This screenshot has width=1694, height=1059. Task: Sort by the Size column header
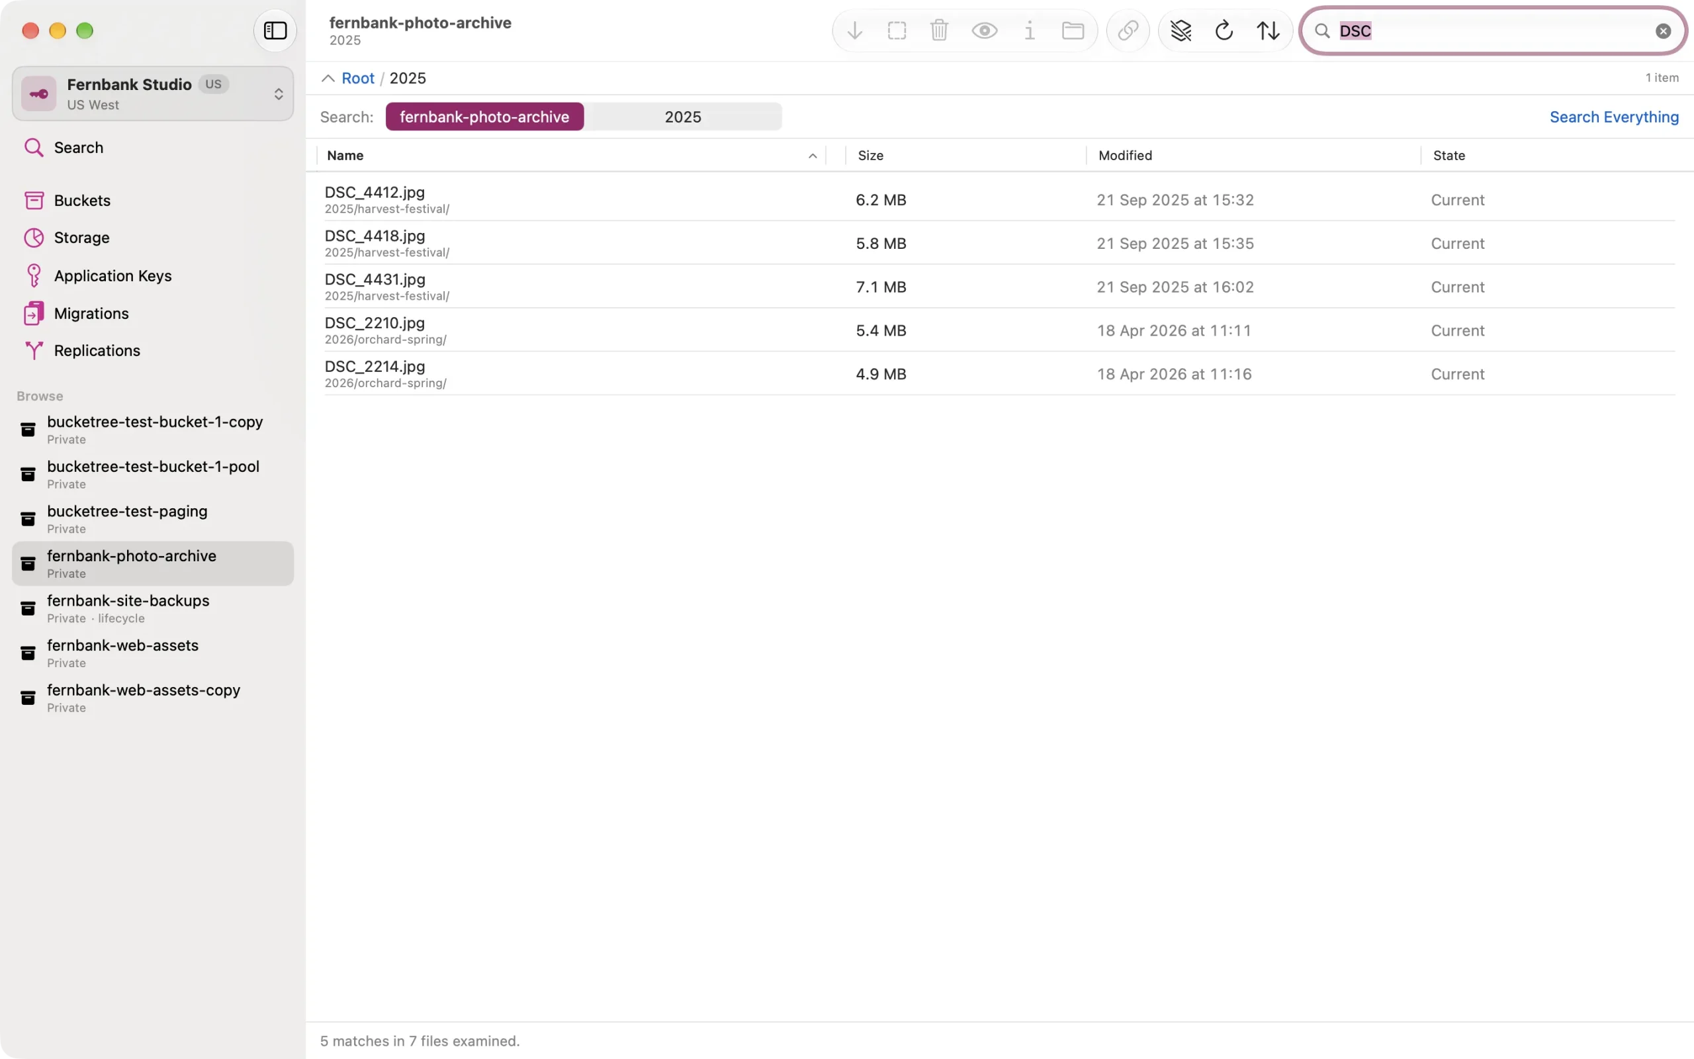[x=966, y=156]
